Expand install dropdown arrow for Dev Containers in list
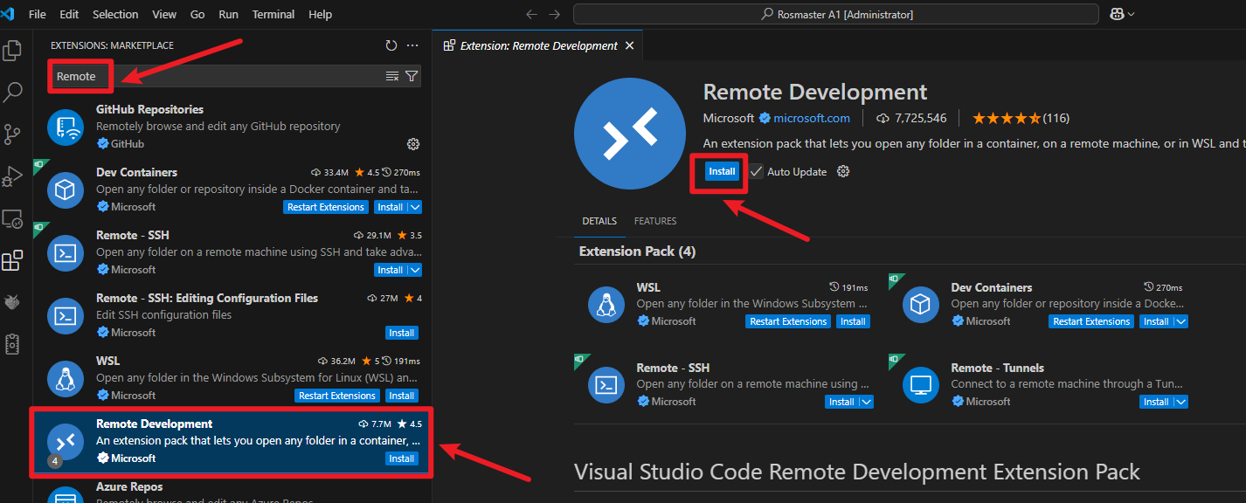 [x=415, y=207]
